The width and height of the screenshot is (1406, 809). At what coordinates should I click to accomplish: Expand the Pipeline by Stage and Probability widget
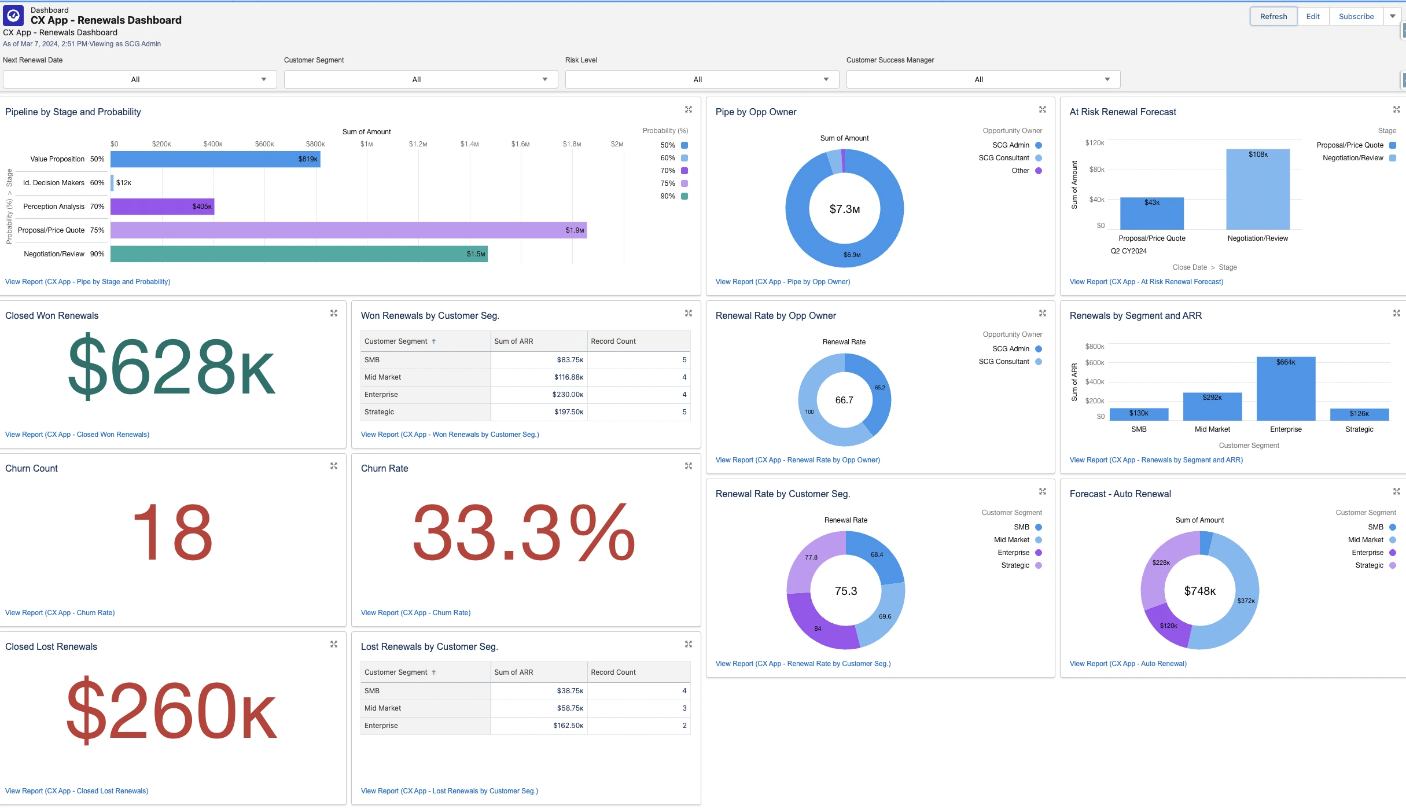click(689, 109)
